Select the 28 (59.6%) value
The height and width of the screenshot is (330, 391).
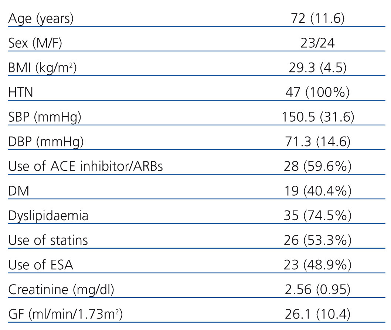318,166
